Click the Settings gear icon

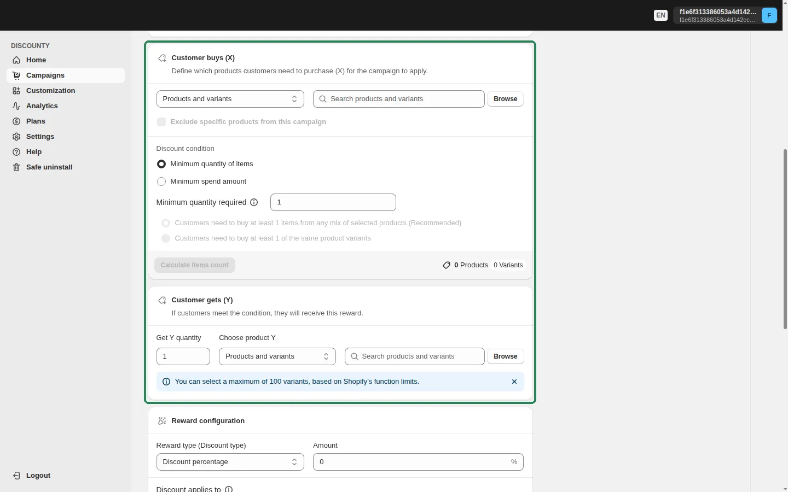16,137
